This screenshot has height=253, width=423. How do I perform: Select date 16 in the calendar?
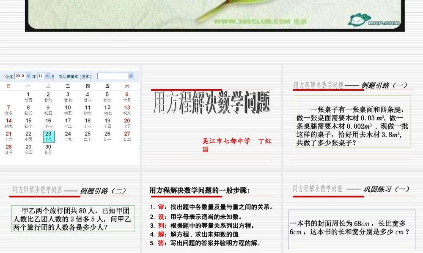click(x=48, y=123)
